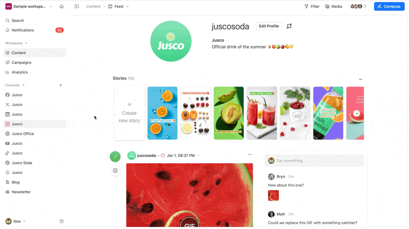Click the home icon in top bar
The width and height of the screenshot is (409, 229).
[x=61, y=7]
